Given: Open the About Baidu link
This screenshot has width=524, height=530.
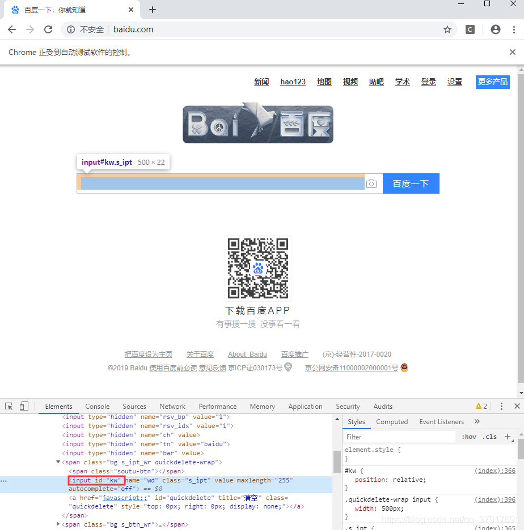Looking at the screenshot, I should point(247,354).
